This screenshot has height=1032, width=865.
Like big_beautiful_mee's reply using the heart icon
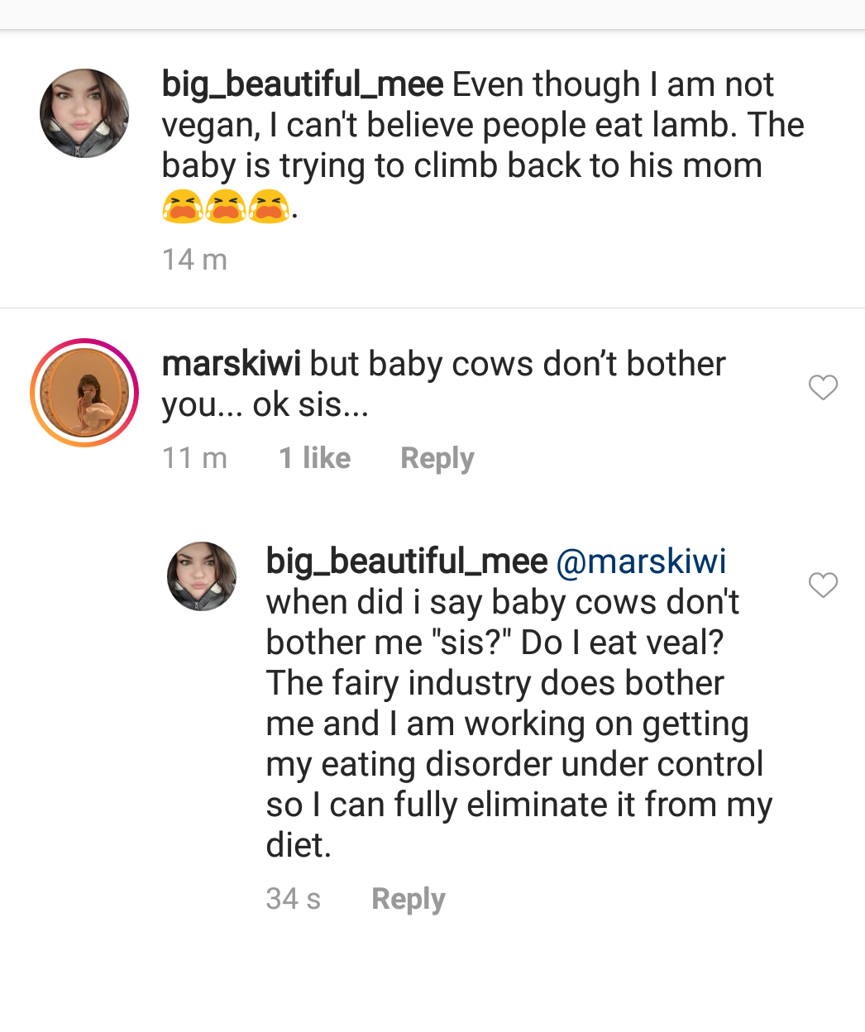823,585
